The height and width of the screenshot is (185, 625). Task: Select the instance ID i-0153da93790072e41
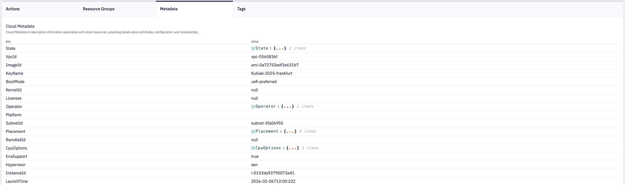273,173
